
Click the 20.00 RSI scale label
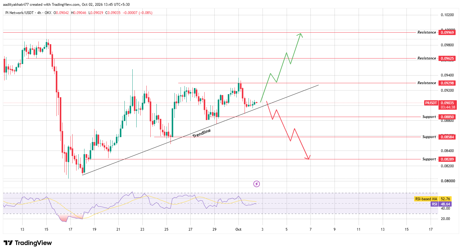coord(446,219)
